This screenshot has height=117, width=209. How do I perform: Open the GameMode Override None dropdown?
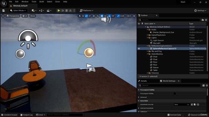click(x=182, y=105)
